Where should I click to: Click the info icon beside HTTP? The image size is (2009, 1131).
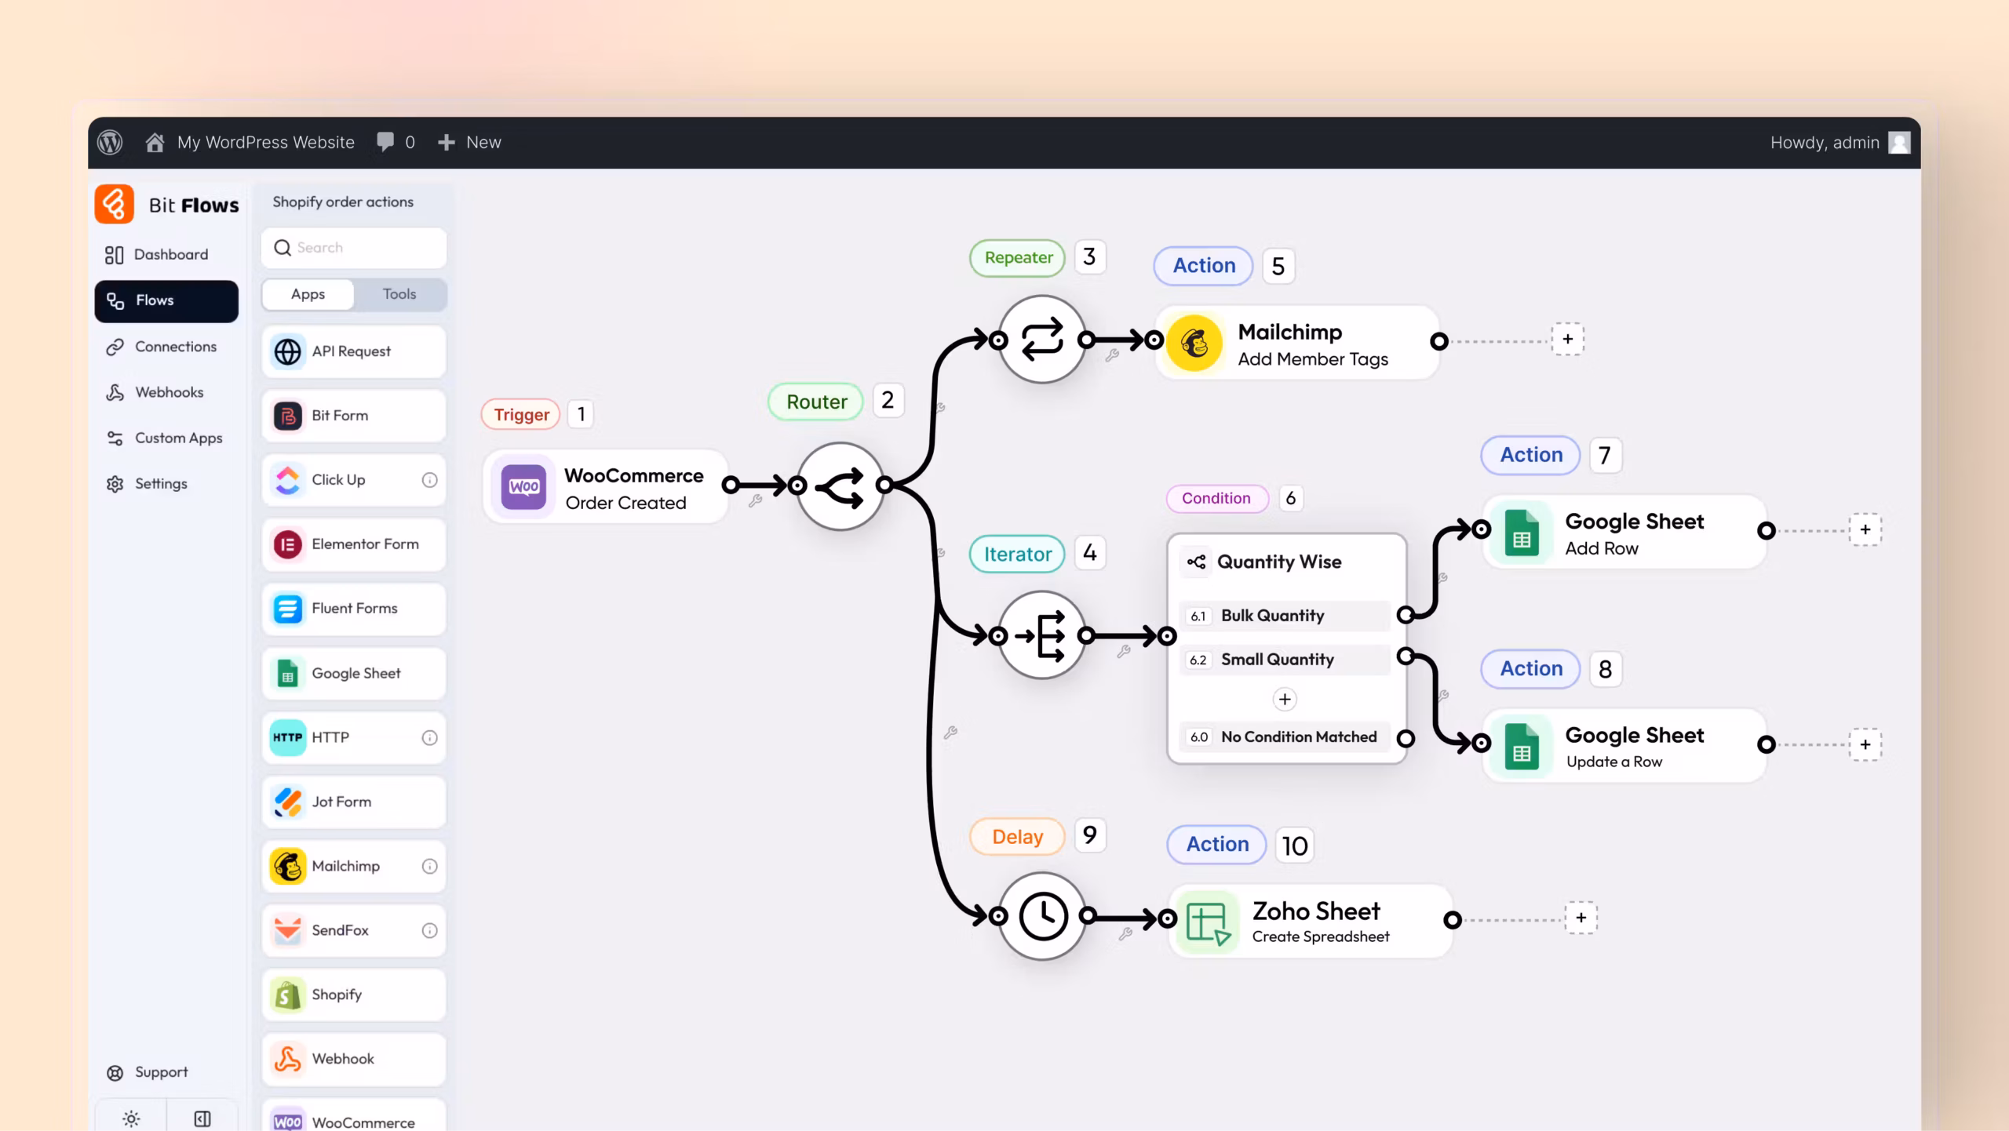(429, 737)
